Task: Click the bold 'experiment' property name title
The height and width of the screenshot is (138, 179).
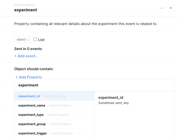Action: pos(26,10)
